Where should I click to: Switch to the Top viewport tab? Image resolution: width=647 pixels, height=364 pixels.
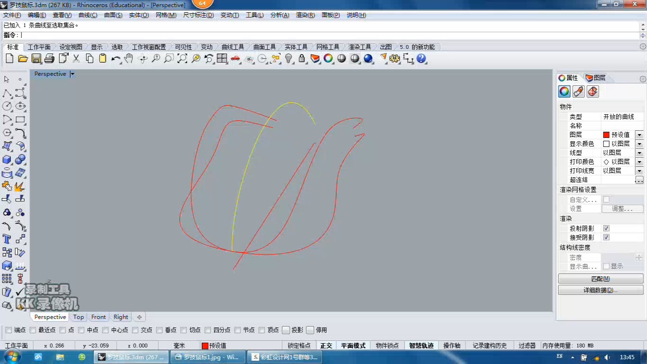click(x=79, y=317)
